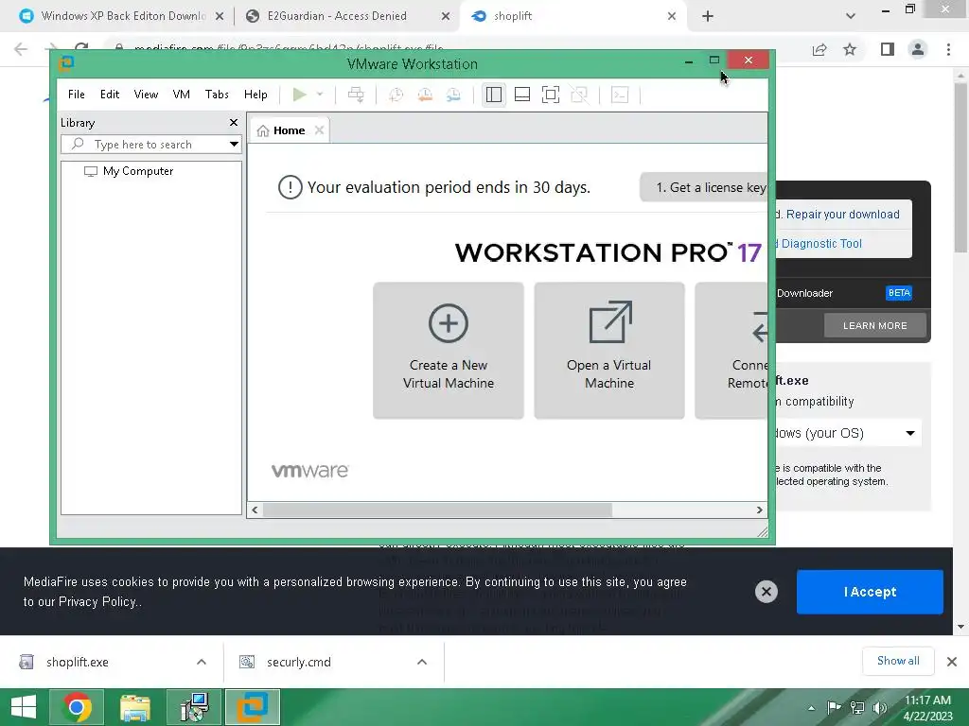Image resolution: width=969 pixels, height=726 pixels.
Task: Dismiss the cookie banner X icon
Action: 766,592
